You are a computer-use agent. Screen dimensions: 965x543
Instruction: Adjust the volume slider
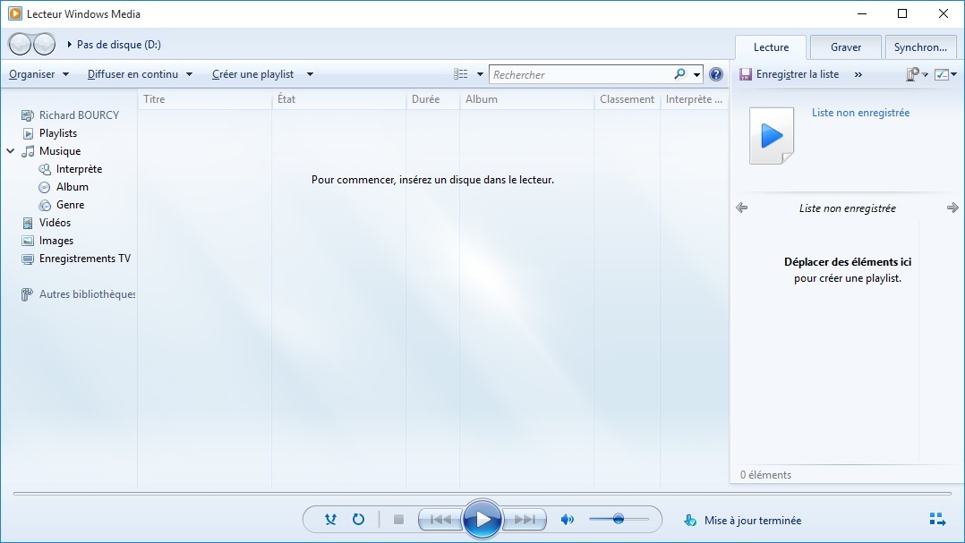point(619,520)
